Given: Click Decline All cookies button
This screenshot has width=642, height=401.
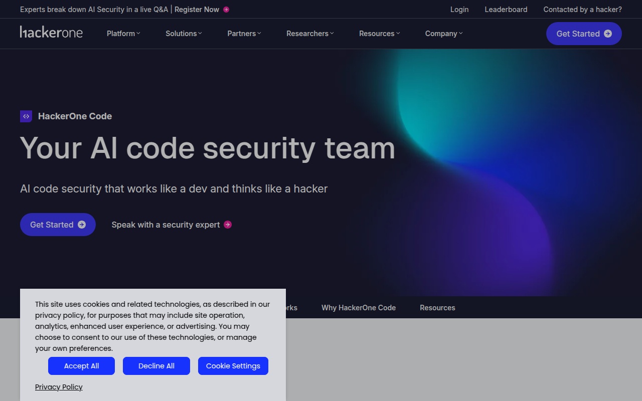Looking at the screenshot, I should [156, 366].
